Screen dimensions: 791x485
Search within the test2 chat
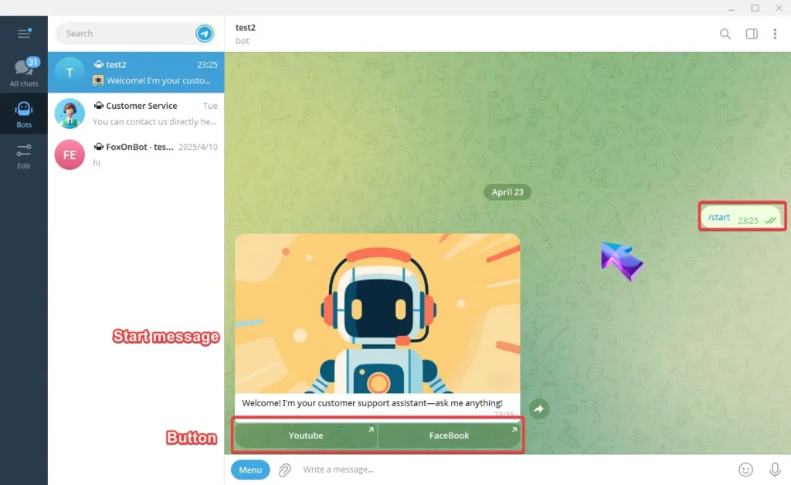725,34
